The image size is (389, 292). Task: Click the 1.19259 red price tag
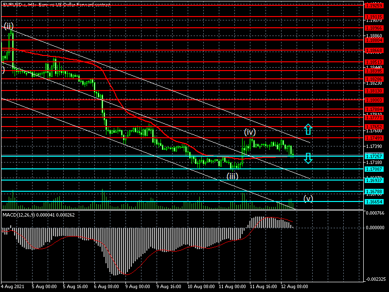click(374, 5)
